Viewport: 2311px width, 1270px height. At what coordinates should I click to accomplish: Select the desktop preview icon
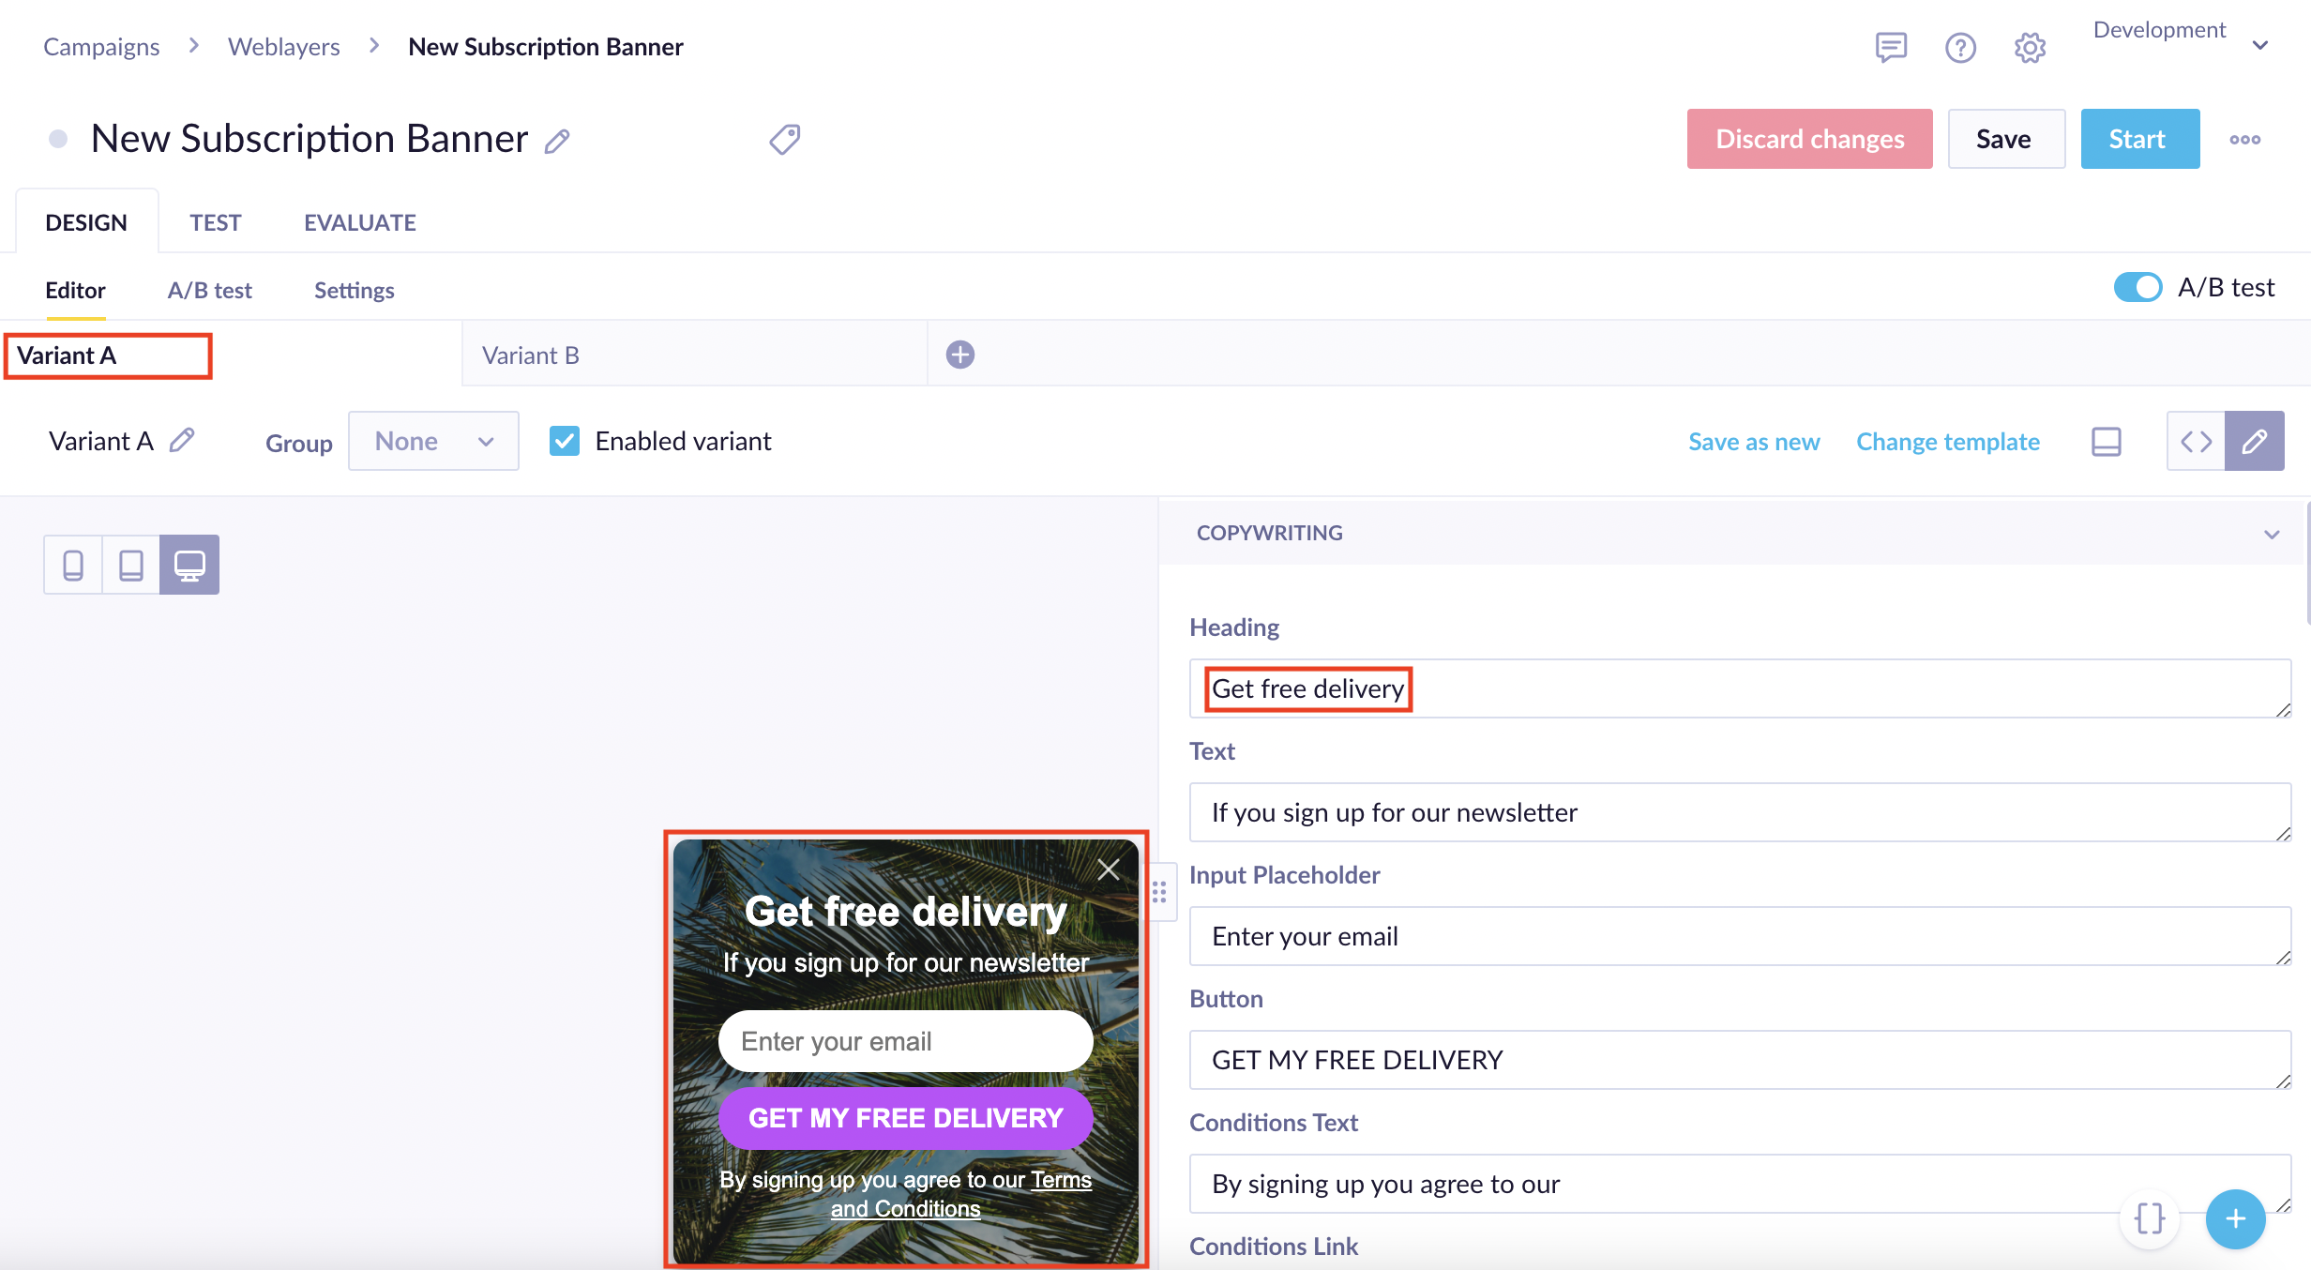pos(189,564)
